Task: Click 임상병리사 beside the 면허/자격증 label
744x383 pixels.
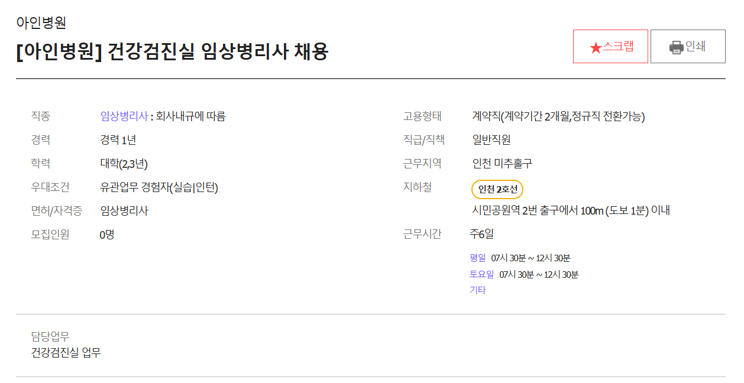Action: coord(124,211)
